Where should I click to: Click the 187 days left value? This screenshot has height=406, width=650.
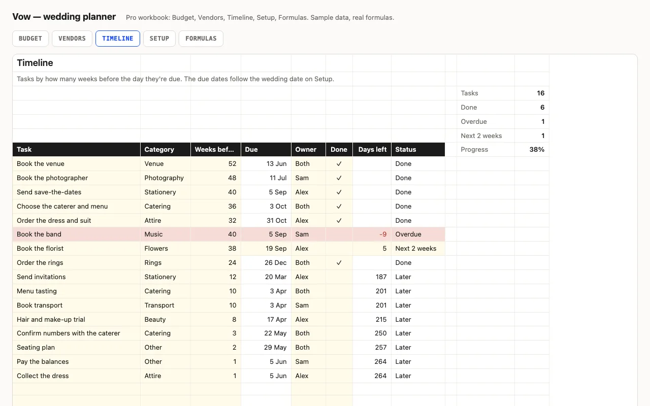(372, 277)
